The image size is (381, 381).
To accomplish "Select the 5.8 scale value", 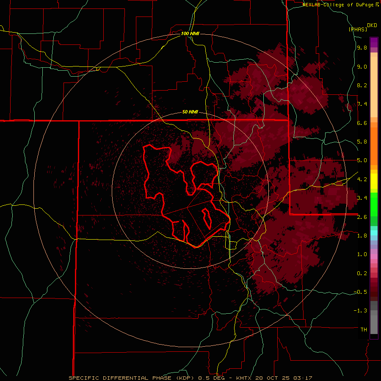I will tap(362, 142).
